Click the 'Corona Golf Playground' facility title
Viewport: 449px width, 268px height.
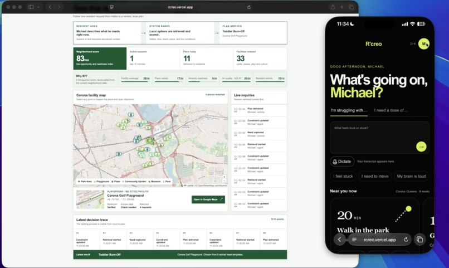[125, 196]
